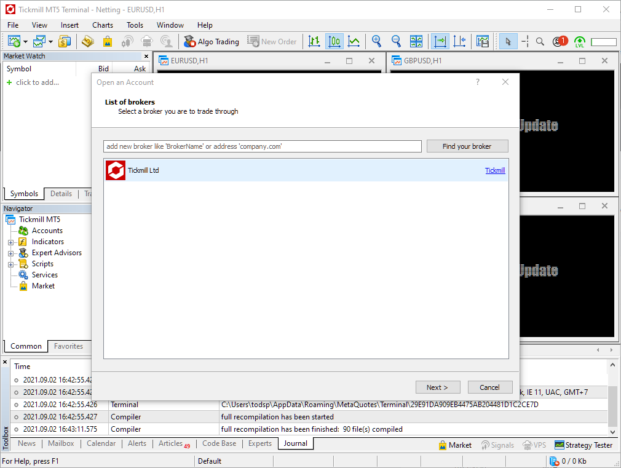The image size is (621, 468).
Task: Click the Market shopping bag toolbar icon
Action: (x=108, y=41)
